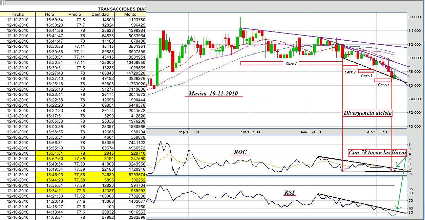
Task: Click the Monto cell 1123750
Action: point(130,20)
